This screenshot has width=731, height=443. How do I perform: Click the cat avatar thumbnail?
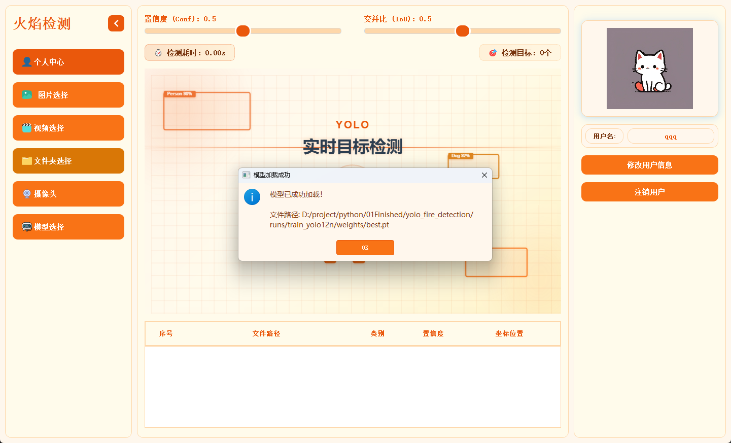pos(650,69)
